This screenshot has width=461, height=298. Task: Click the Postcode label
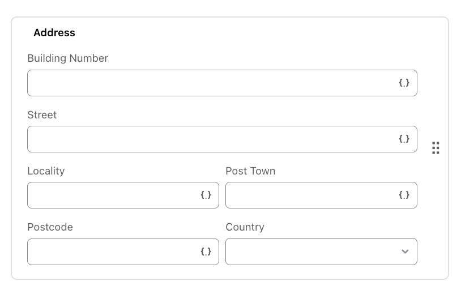click(50, 227)
